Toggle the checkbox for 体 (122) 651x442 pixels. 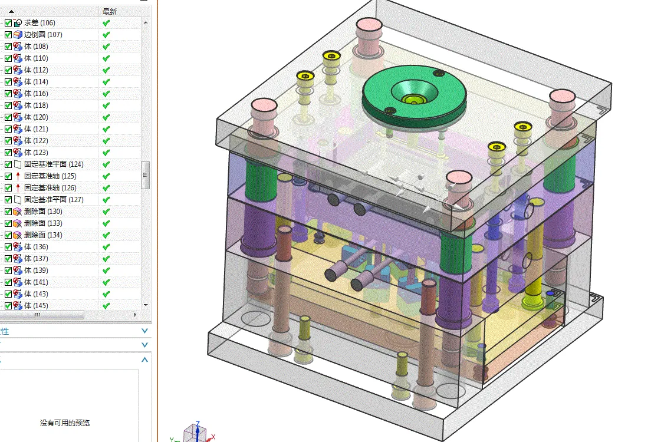pyautogui.click(x=8, y=141)
